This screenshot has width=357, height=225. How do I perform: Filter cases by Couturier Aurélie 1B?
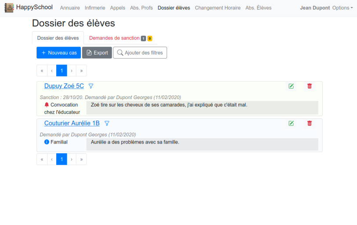click(107, 123)
